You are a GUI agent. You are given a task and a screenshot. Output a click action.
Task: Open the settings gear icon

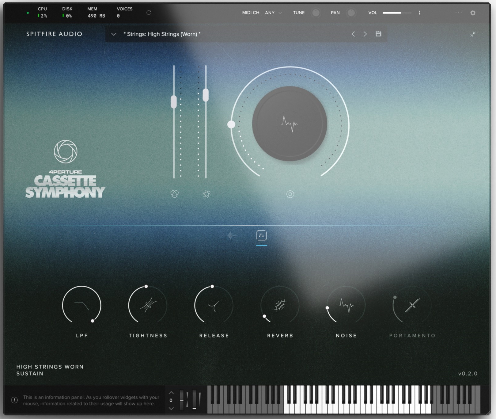point(473,13)
